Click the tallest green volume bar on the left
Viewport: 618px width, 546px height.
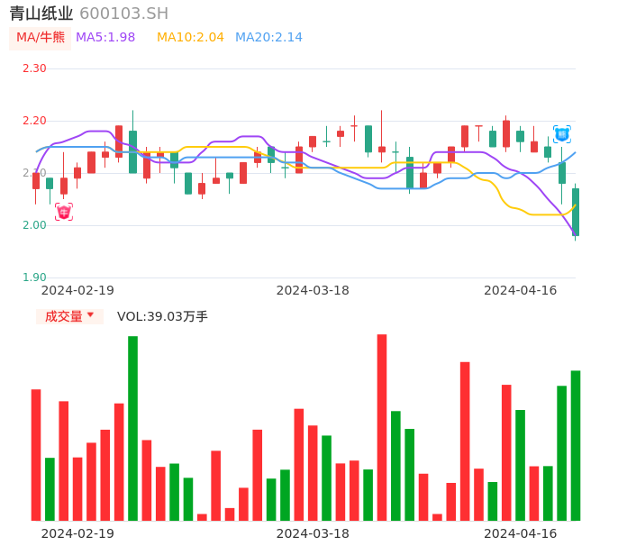[132, 428]
